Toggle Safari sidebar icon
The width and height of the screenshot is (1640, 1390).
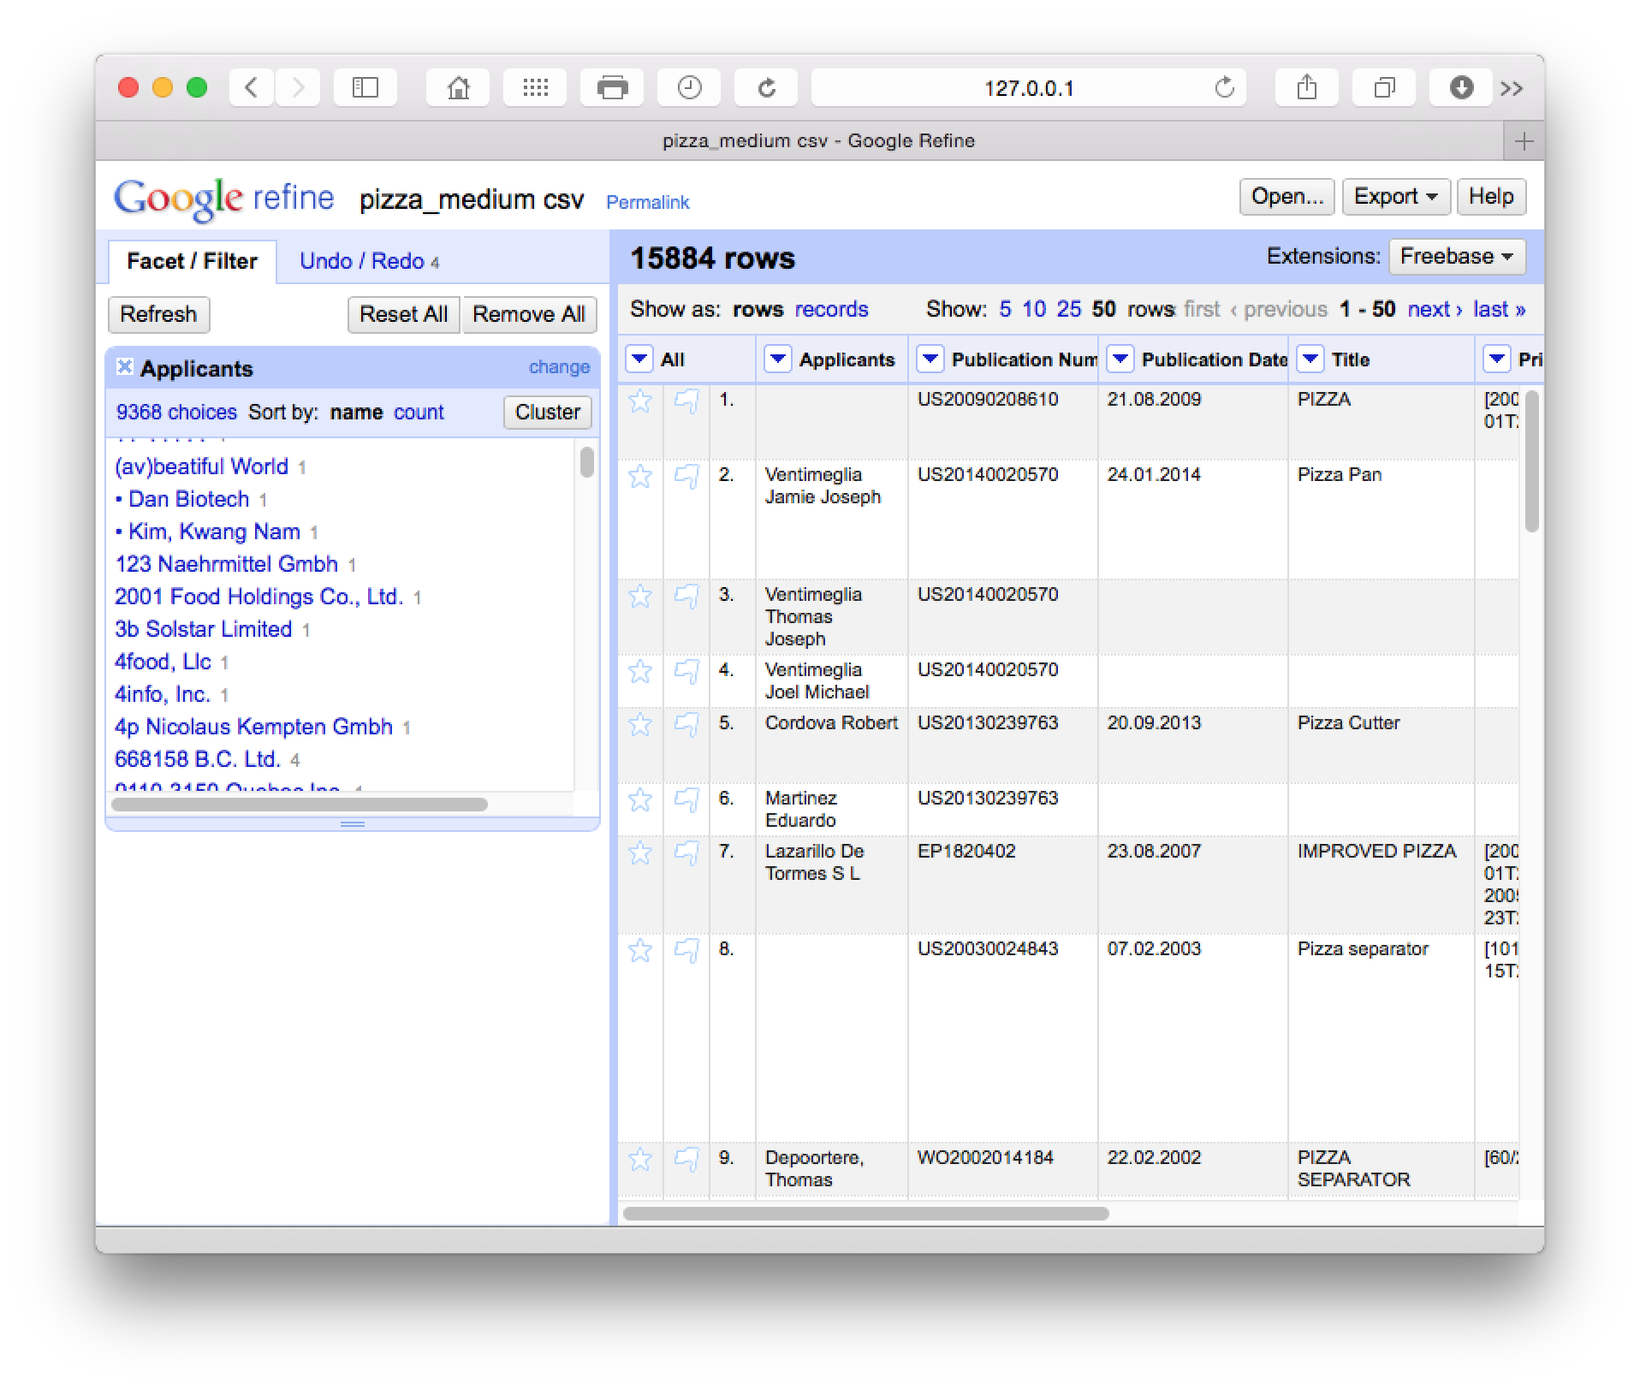[365, 87]
